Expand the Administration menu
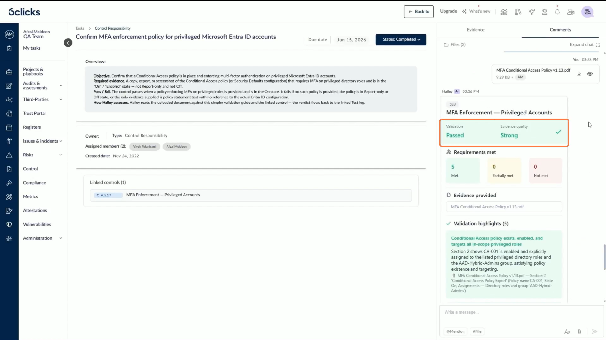 tap(61, 238)
